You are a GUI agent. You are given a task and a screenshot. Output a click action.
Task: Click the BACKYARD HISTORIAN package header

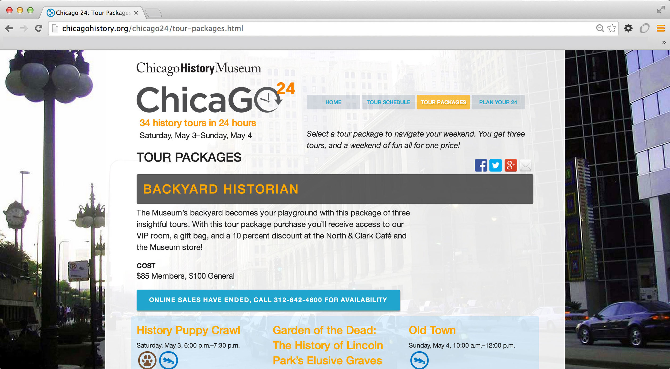(x=335, y=189)
